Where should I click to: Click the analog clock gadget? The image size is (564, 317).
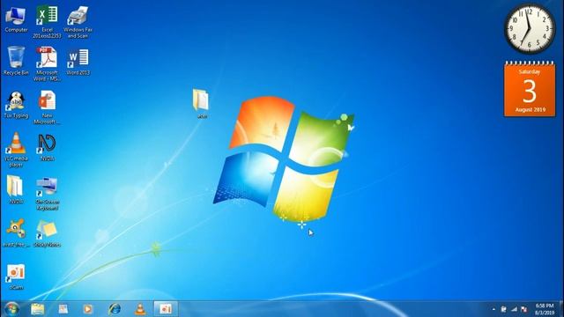(530, 29)
